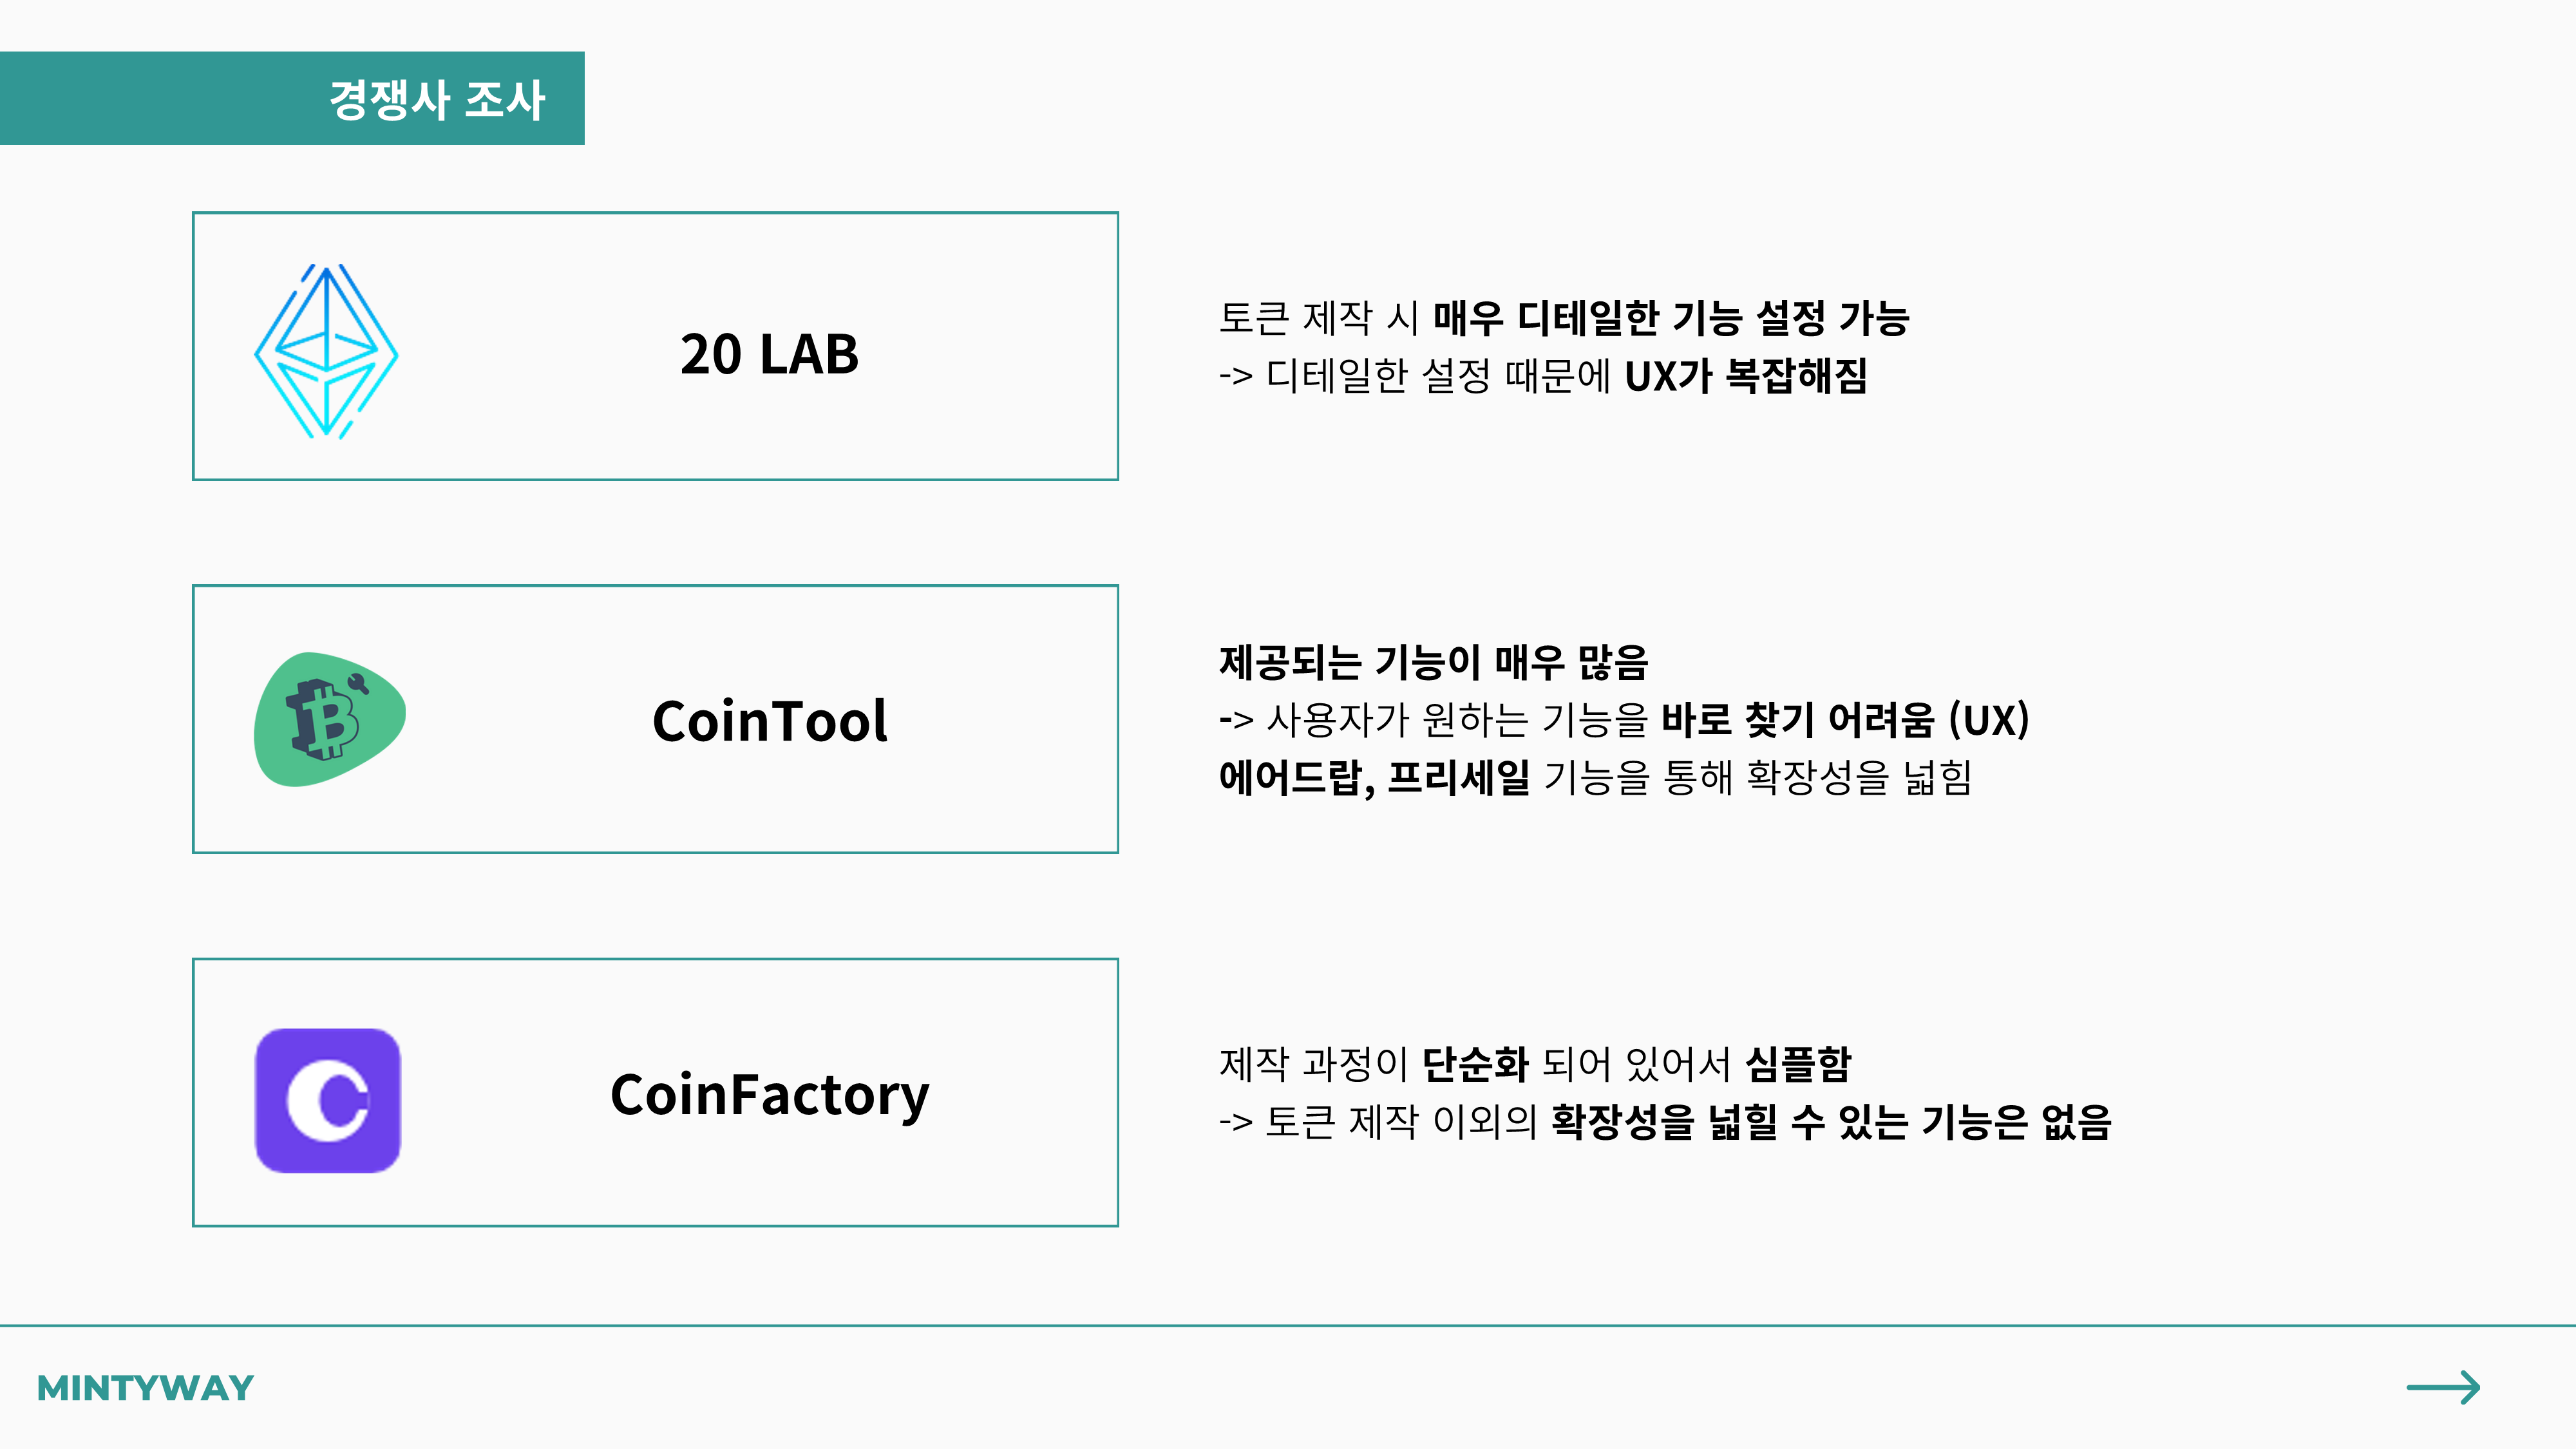2576x1449 pixels.
Task: Click bold text "바로 찾기 어려움"
Action: tap(1797, 719)
